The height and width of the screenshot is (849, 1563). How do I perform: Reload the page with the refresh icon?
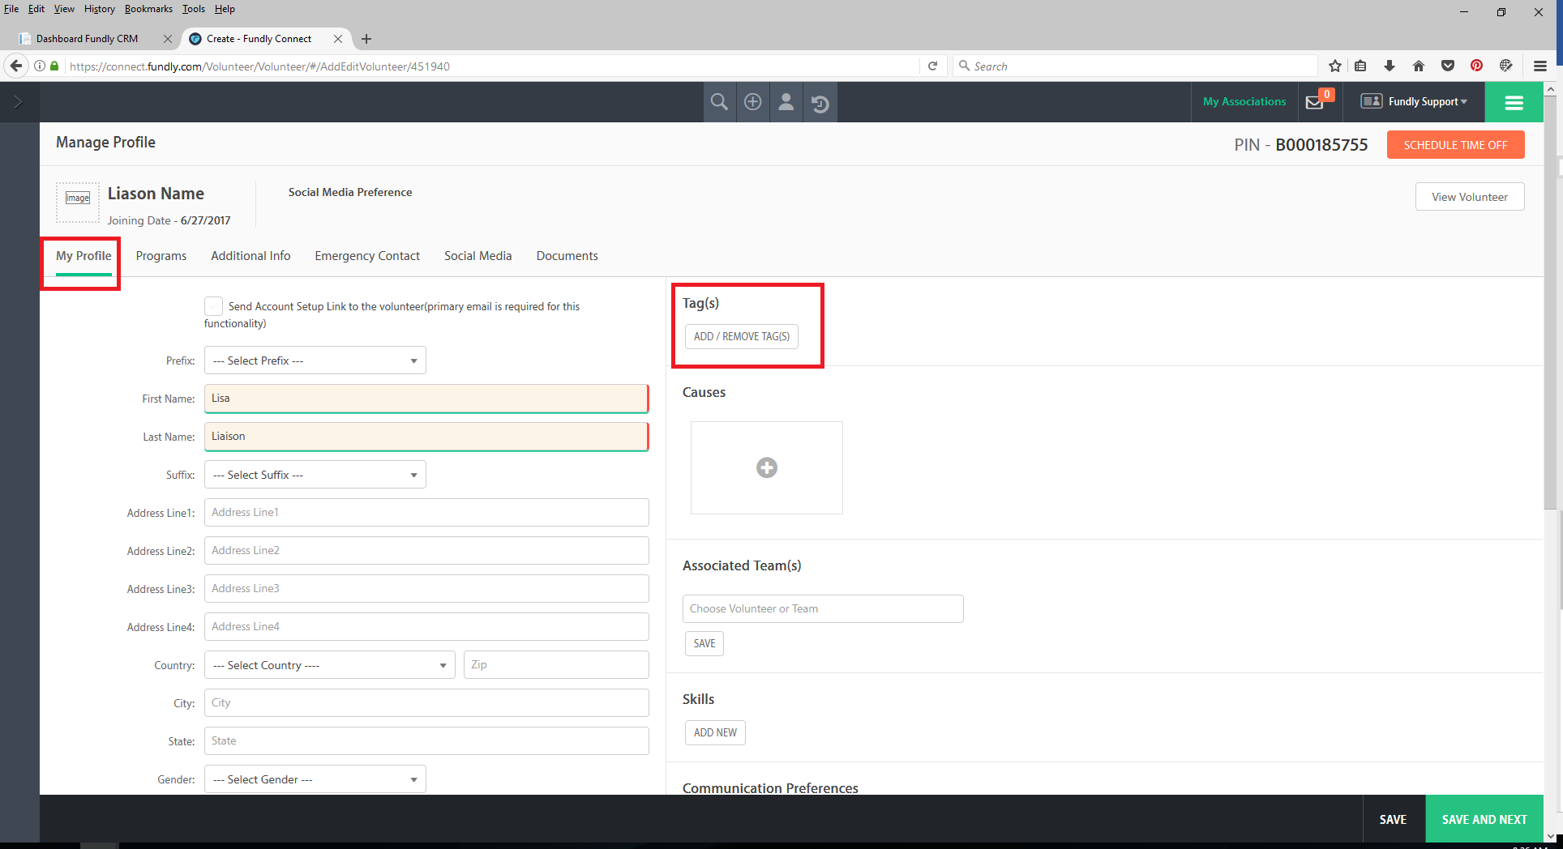[933, 66]
